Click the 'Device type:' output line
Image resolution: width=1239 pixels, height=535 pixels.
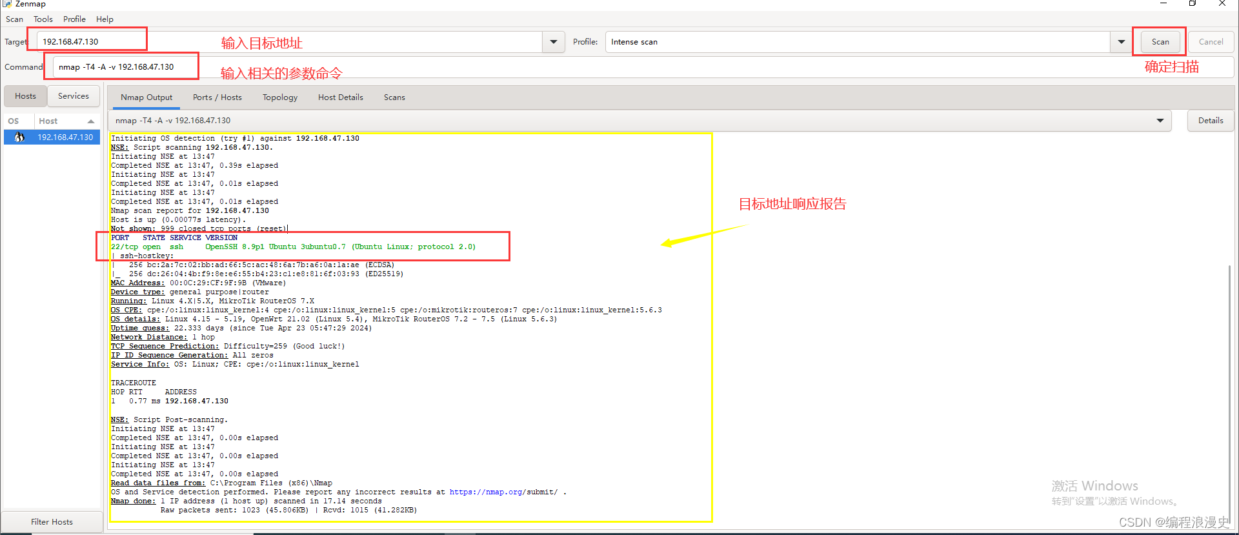click(x=190, y=292)
